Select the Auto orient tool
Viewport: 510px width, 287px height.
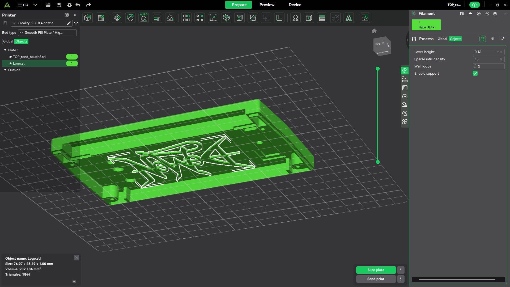point(143,18)
